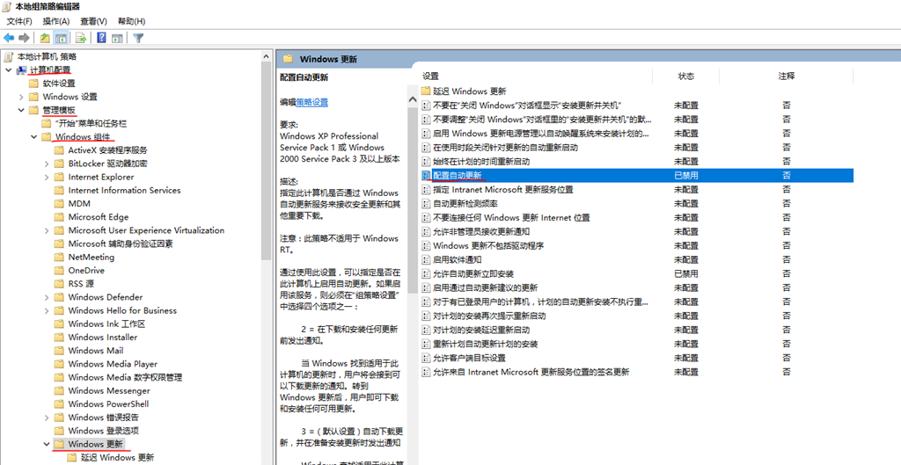Go up one level with folder-arrow icon
The height and width of the screenshot is (465, 901).
click(45, 38)
